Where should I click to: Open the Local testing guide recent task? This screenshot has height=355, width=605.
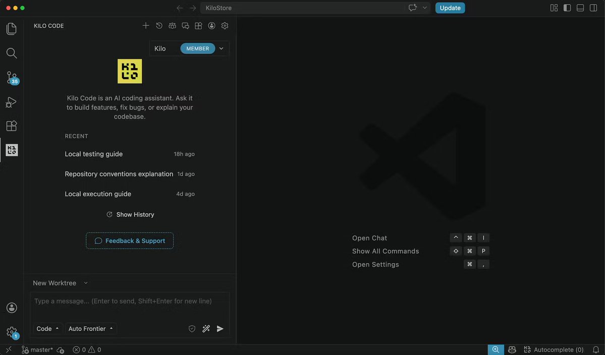coord(130,154)
